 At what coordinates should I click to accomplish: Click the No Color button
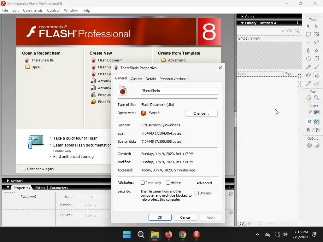click(x=313, y=130)
